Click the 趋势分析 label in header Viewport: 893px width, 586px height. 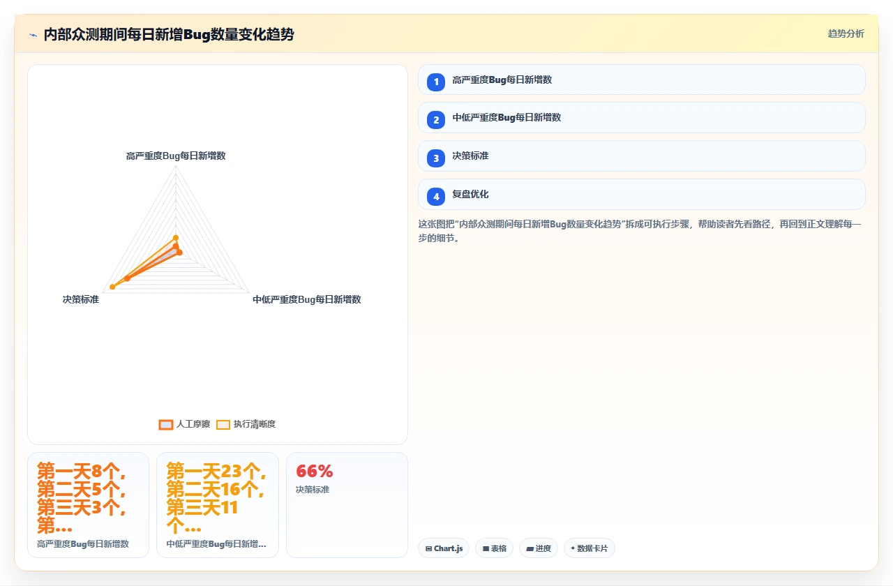[846, 33]
